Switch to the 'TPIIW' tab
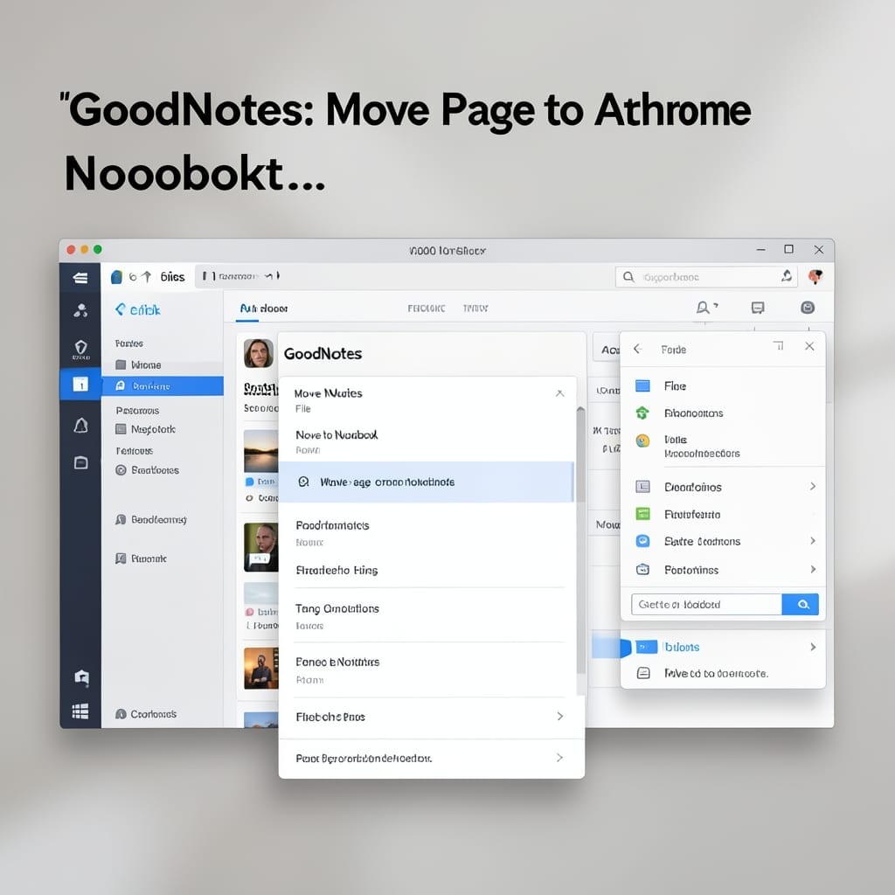The height and width of the screenshot is (895, 895). point(475,309)
